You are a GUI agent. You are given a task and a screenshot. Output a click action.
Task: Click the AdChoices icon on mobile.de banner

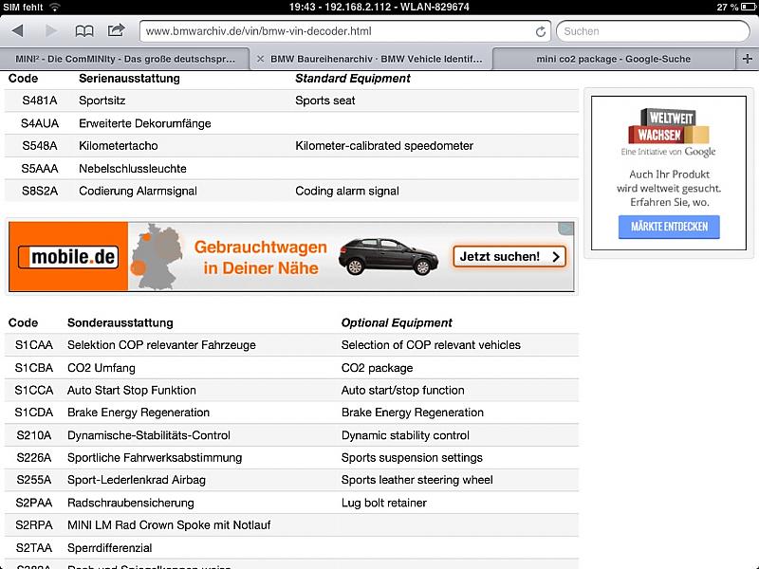click(565, 229)
